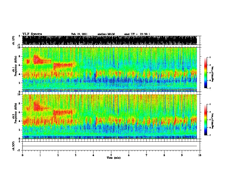The width and height of the screenshot is (225, 174).
Task: Click the "6" kHz tick on ch.2 frequency axis
Action: tap(20, 112)
